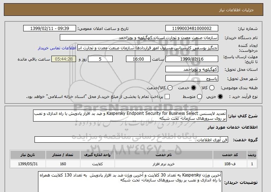Viewport: 271px width, 192px height.
Task: Select the کالا/خدمت radio button
Action: [170, 88]
